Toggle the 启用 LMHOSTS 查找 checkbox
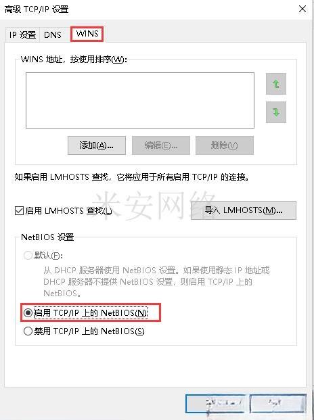The width and height of the screenshot is (314, 420). pyautogui.click(x=20, y=210)
